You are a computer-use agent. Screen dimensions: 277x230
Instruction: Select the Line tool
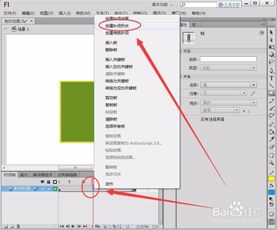tap(271, 85)
